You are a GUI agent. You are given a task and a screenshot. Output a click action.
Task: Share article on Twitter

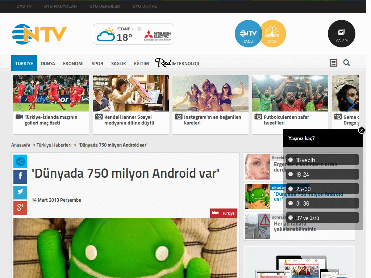[x=20, y=193]
